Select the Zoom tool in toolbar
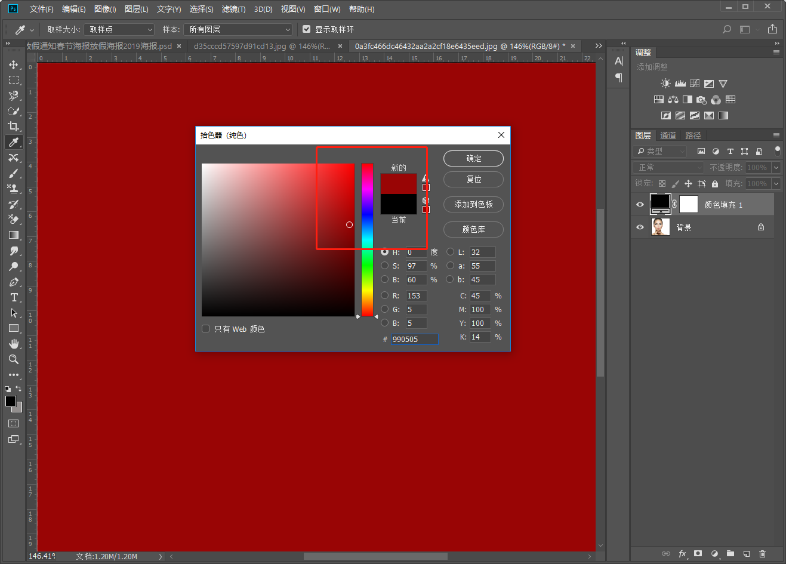This screenshot has height=564, width=786. (14, 359)
